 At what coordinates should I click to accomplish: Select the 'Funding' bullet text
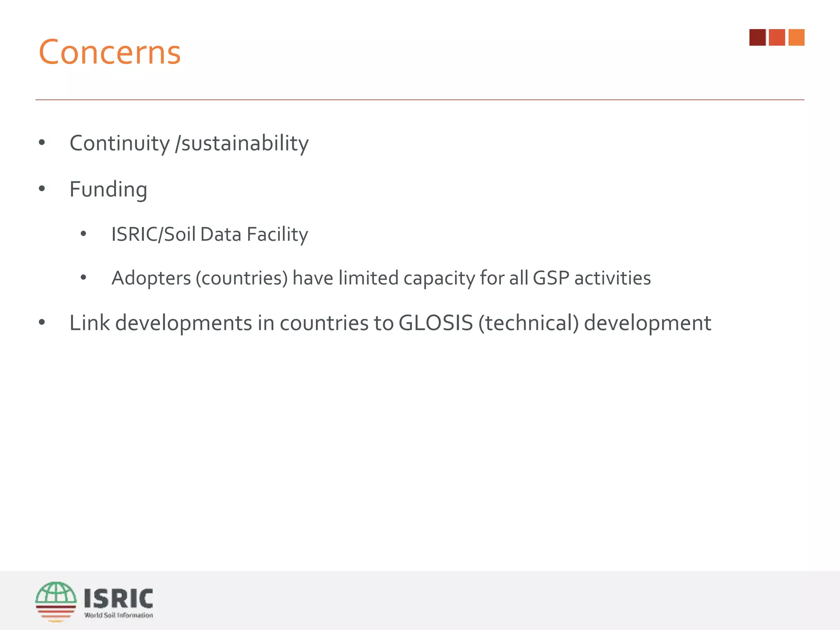[108, 189]
